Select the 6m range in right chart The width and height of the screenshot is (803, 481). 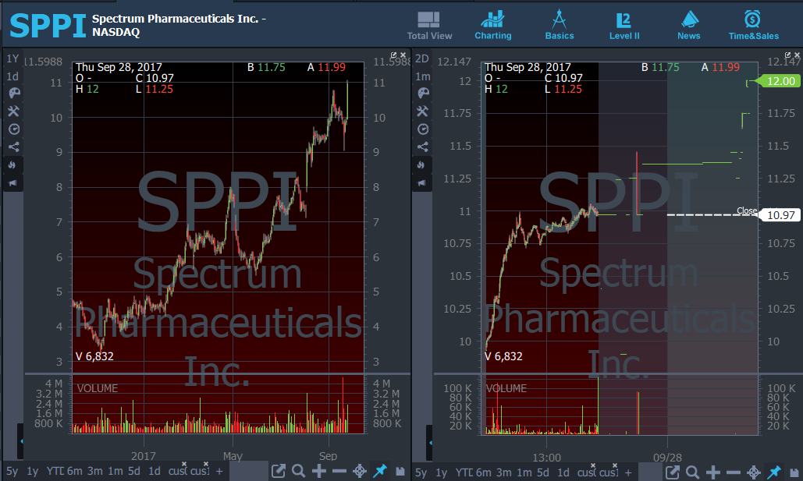(x=484, y=472)
